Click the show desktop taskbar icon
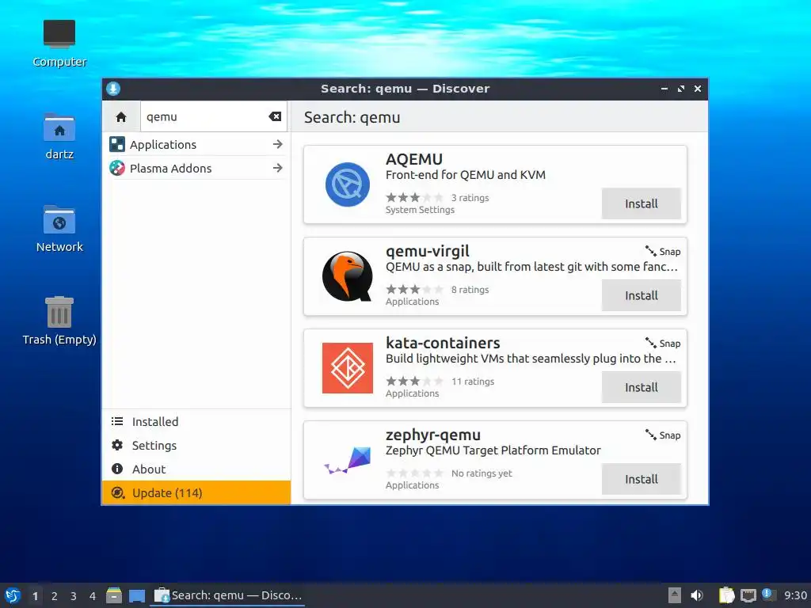The image size is (811, 608). [x=137, y=596]
